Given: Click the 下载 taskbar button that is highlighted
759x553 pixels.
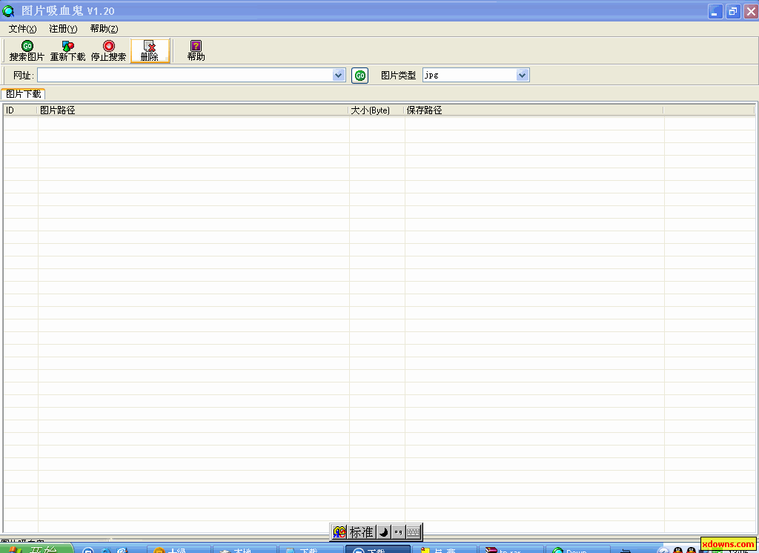Looking at the screenshot, I should click(377, 549).
